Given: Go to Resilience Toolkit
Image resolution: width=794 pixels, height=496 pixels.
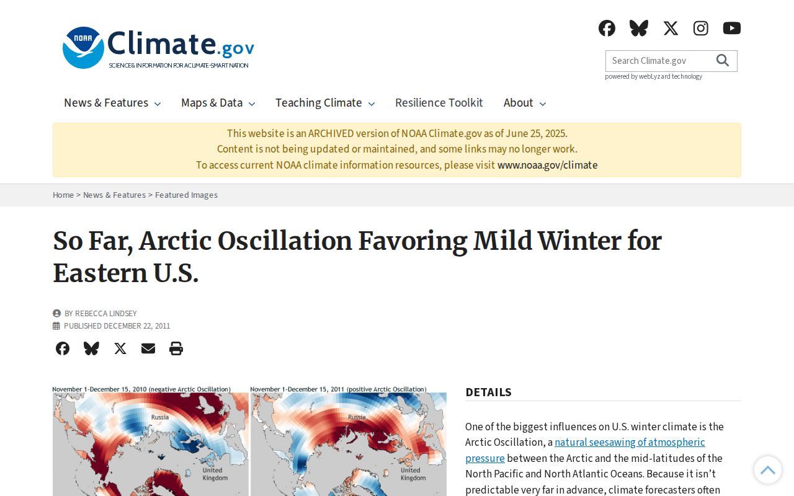Looking at the screenshot, I should (439, 103).
